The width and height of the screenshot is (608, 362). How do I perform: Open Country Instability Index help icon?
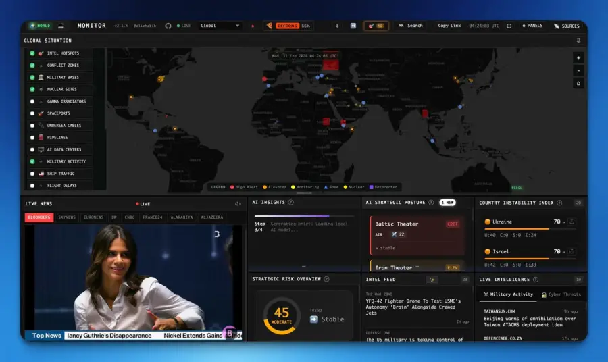coord(559,203)
